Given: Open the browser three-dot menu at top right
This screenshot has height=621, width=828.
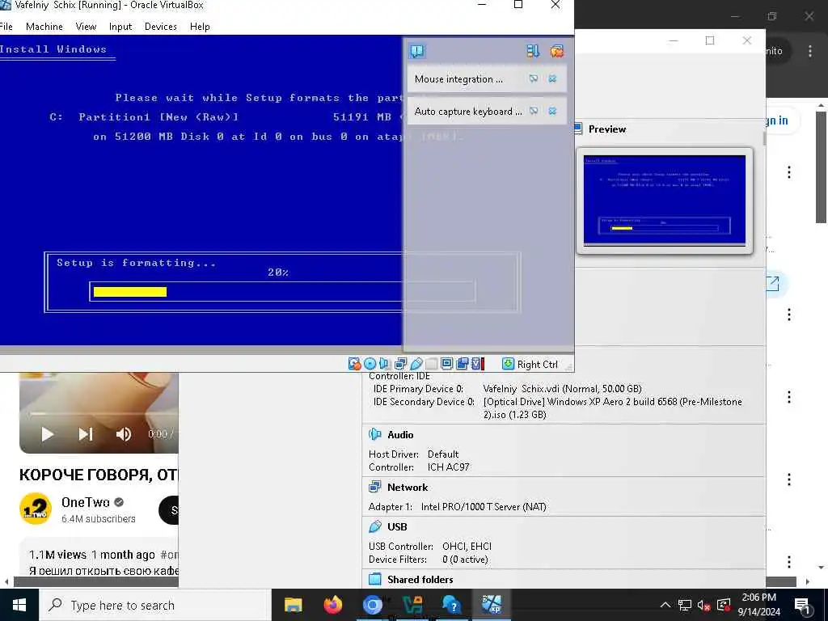Looking at the screenshot, I should tap(810, 51).
